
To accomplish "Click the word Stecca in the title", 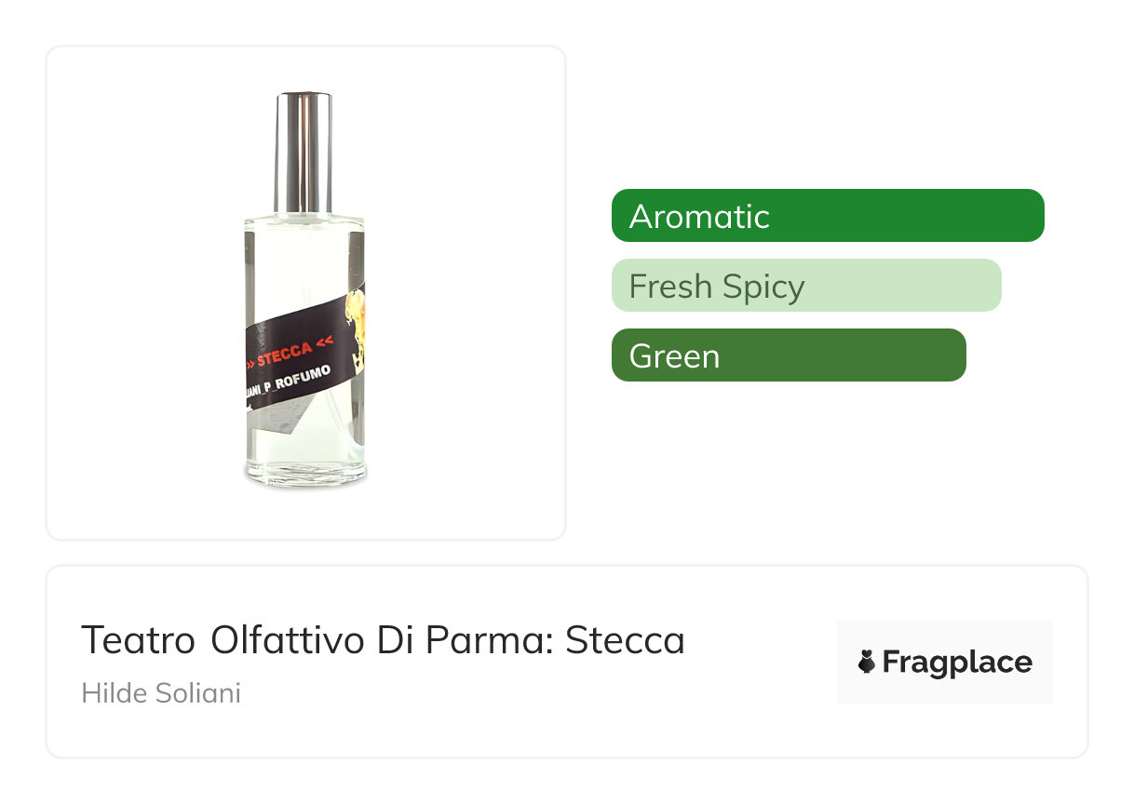I will [x=625, y=640].
